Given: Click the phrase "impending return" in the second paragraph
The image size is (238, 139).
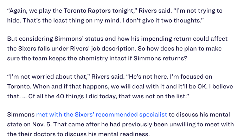Looking at the screenshot, I should coord(166,39).
